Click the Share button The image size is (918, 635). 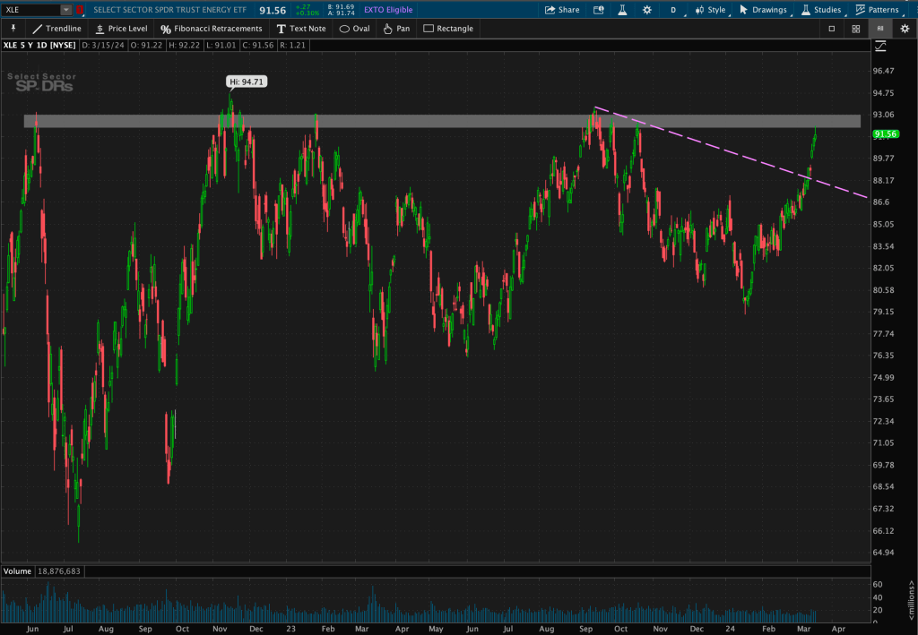tap(561, 10)
